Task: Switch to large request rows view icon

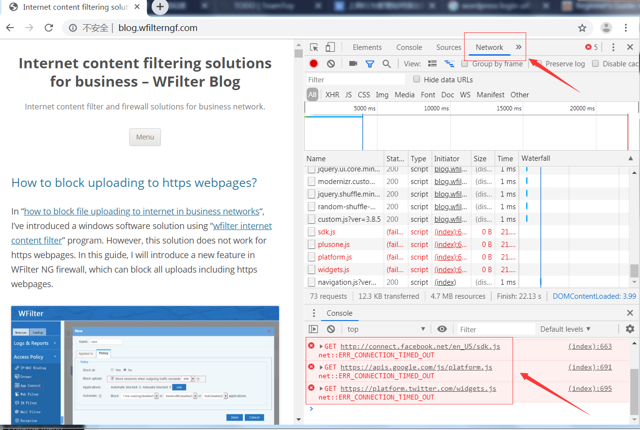Action: tap(433, 63)
